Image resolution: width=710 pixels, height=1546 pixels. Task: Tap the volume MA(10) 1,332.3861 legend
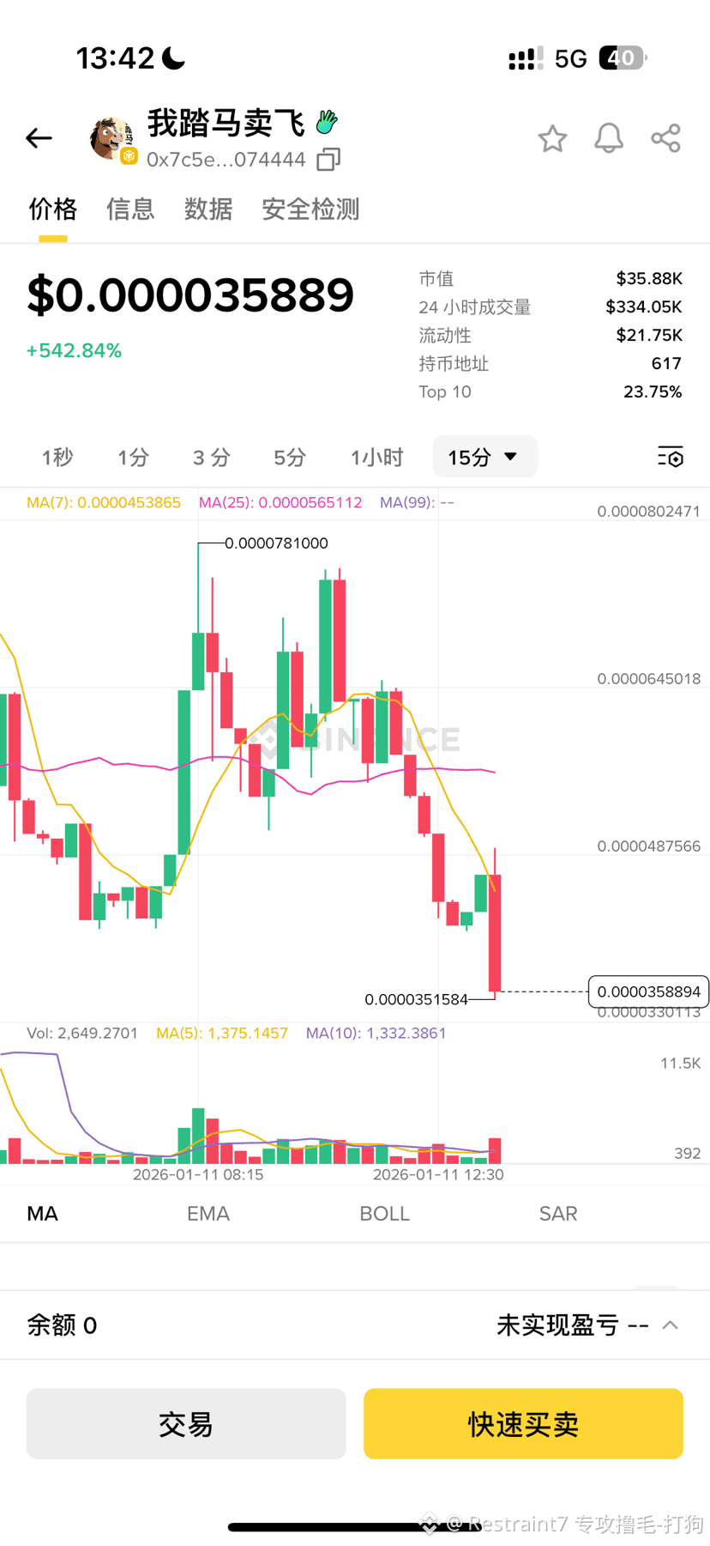pyautogui.click(x=376, y=1033)
